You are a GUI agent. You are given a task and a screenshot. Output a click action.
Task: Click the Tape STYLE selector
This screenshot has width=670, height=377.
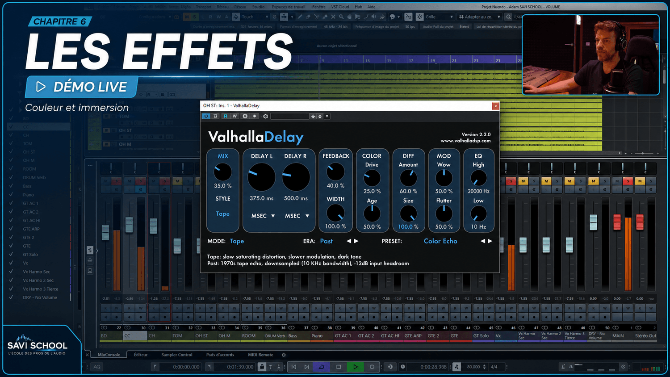coord(222,214)
